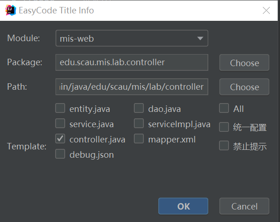Viewport: 280px width, 222px height.
Task: Click the Module dropdown arrow
Action: (200, 38)
